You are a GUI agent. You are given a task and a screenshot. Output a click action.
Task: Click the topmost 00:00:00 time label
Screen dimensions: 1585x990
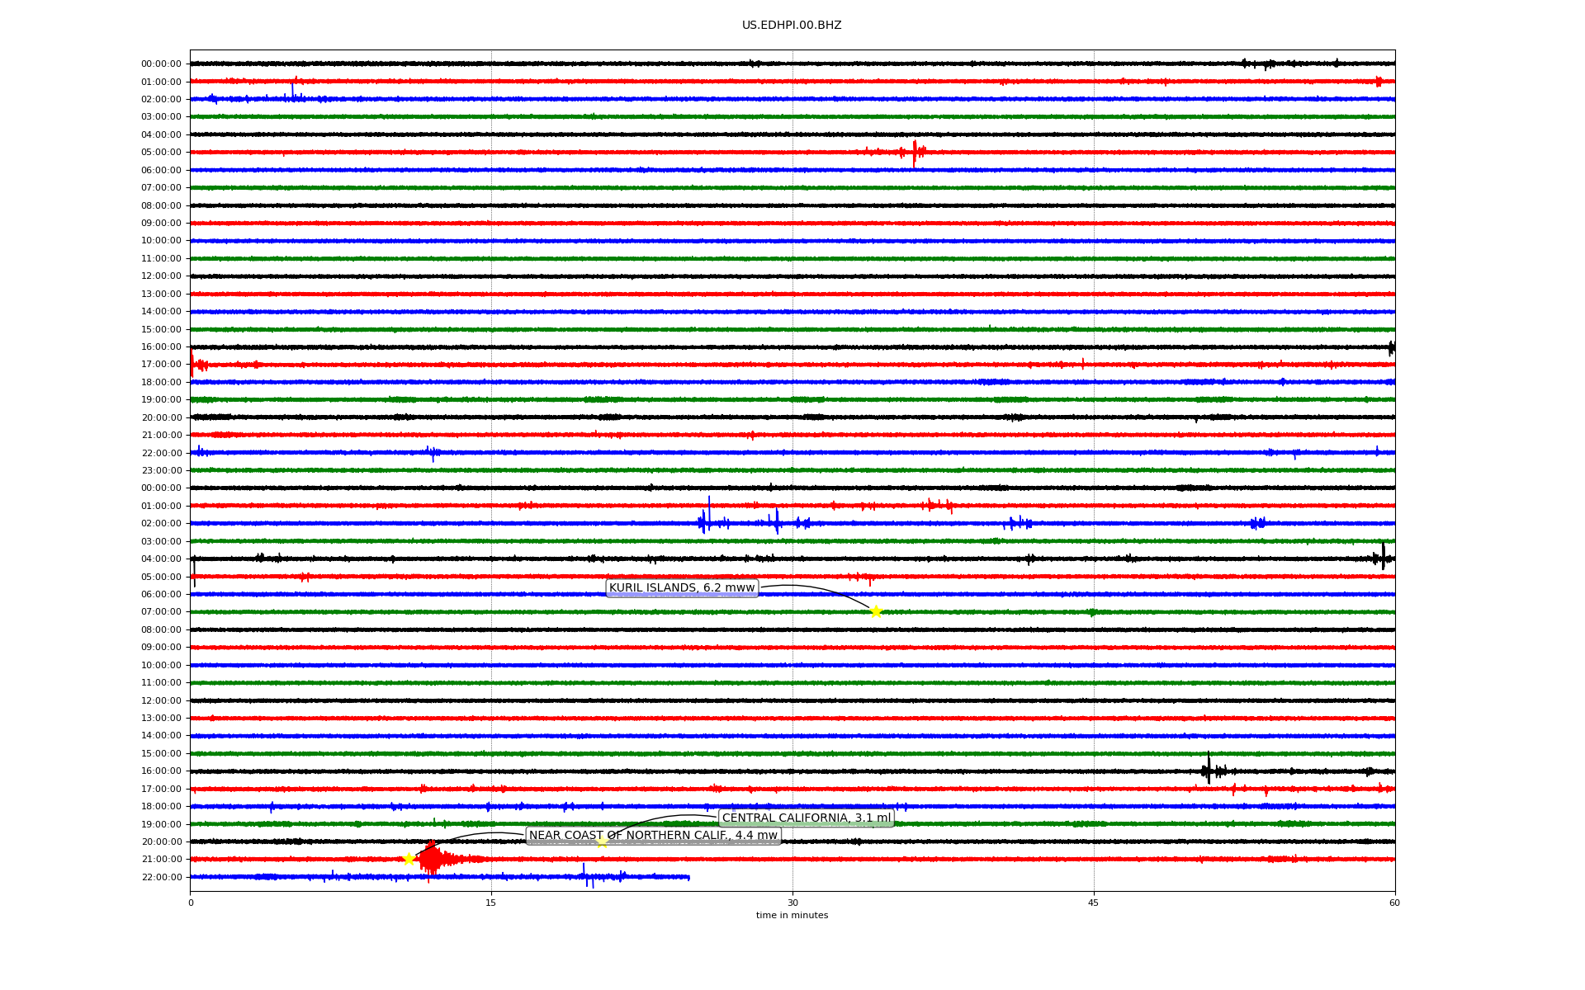[x=161, y=64]
